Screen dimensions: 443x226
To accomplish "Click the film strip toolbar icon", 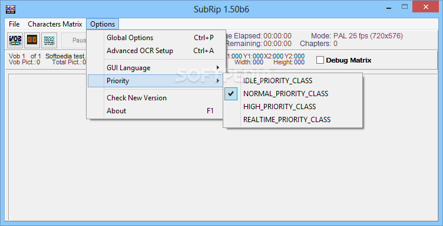I will coord(32,41).
